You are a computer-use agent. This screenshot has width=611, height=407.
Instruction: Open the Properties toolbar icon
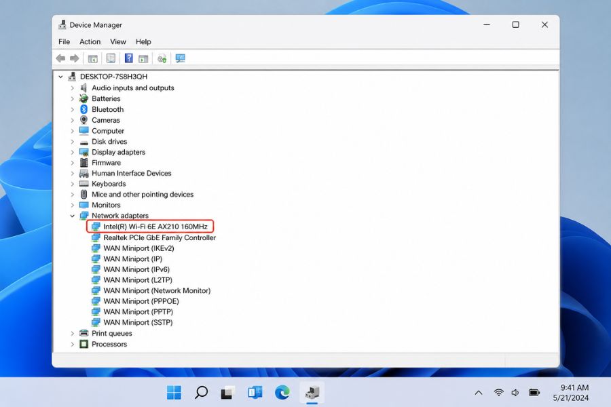[x=111, y=58]
